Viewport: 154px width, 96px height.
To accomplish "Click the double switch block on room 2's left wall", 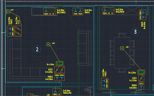I will (18, 31).
